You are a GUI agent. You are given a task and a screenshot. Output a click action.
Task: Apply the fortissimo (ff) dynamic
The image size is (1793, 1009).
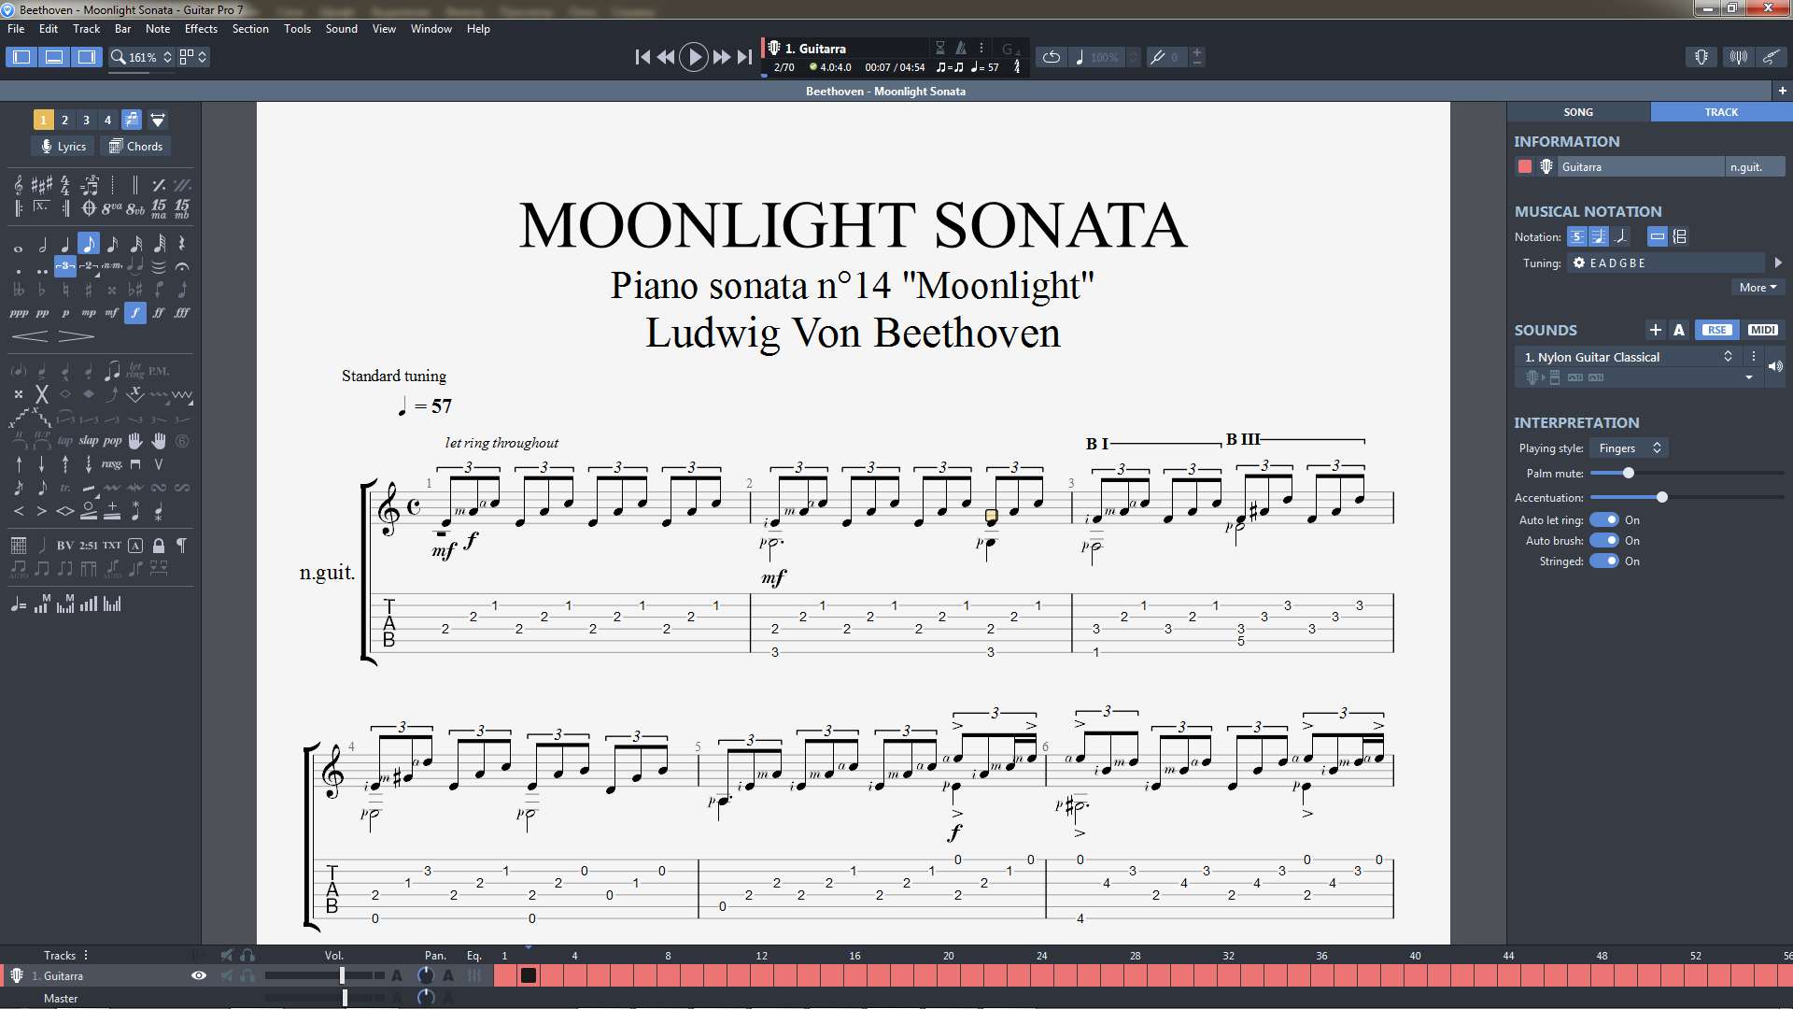(159, 313)
